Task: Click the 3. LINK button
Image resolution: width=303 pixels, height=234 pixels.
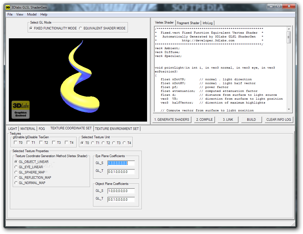Action: 228,120
